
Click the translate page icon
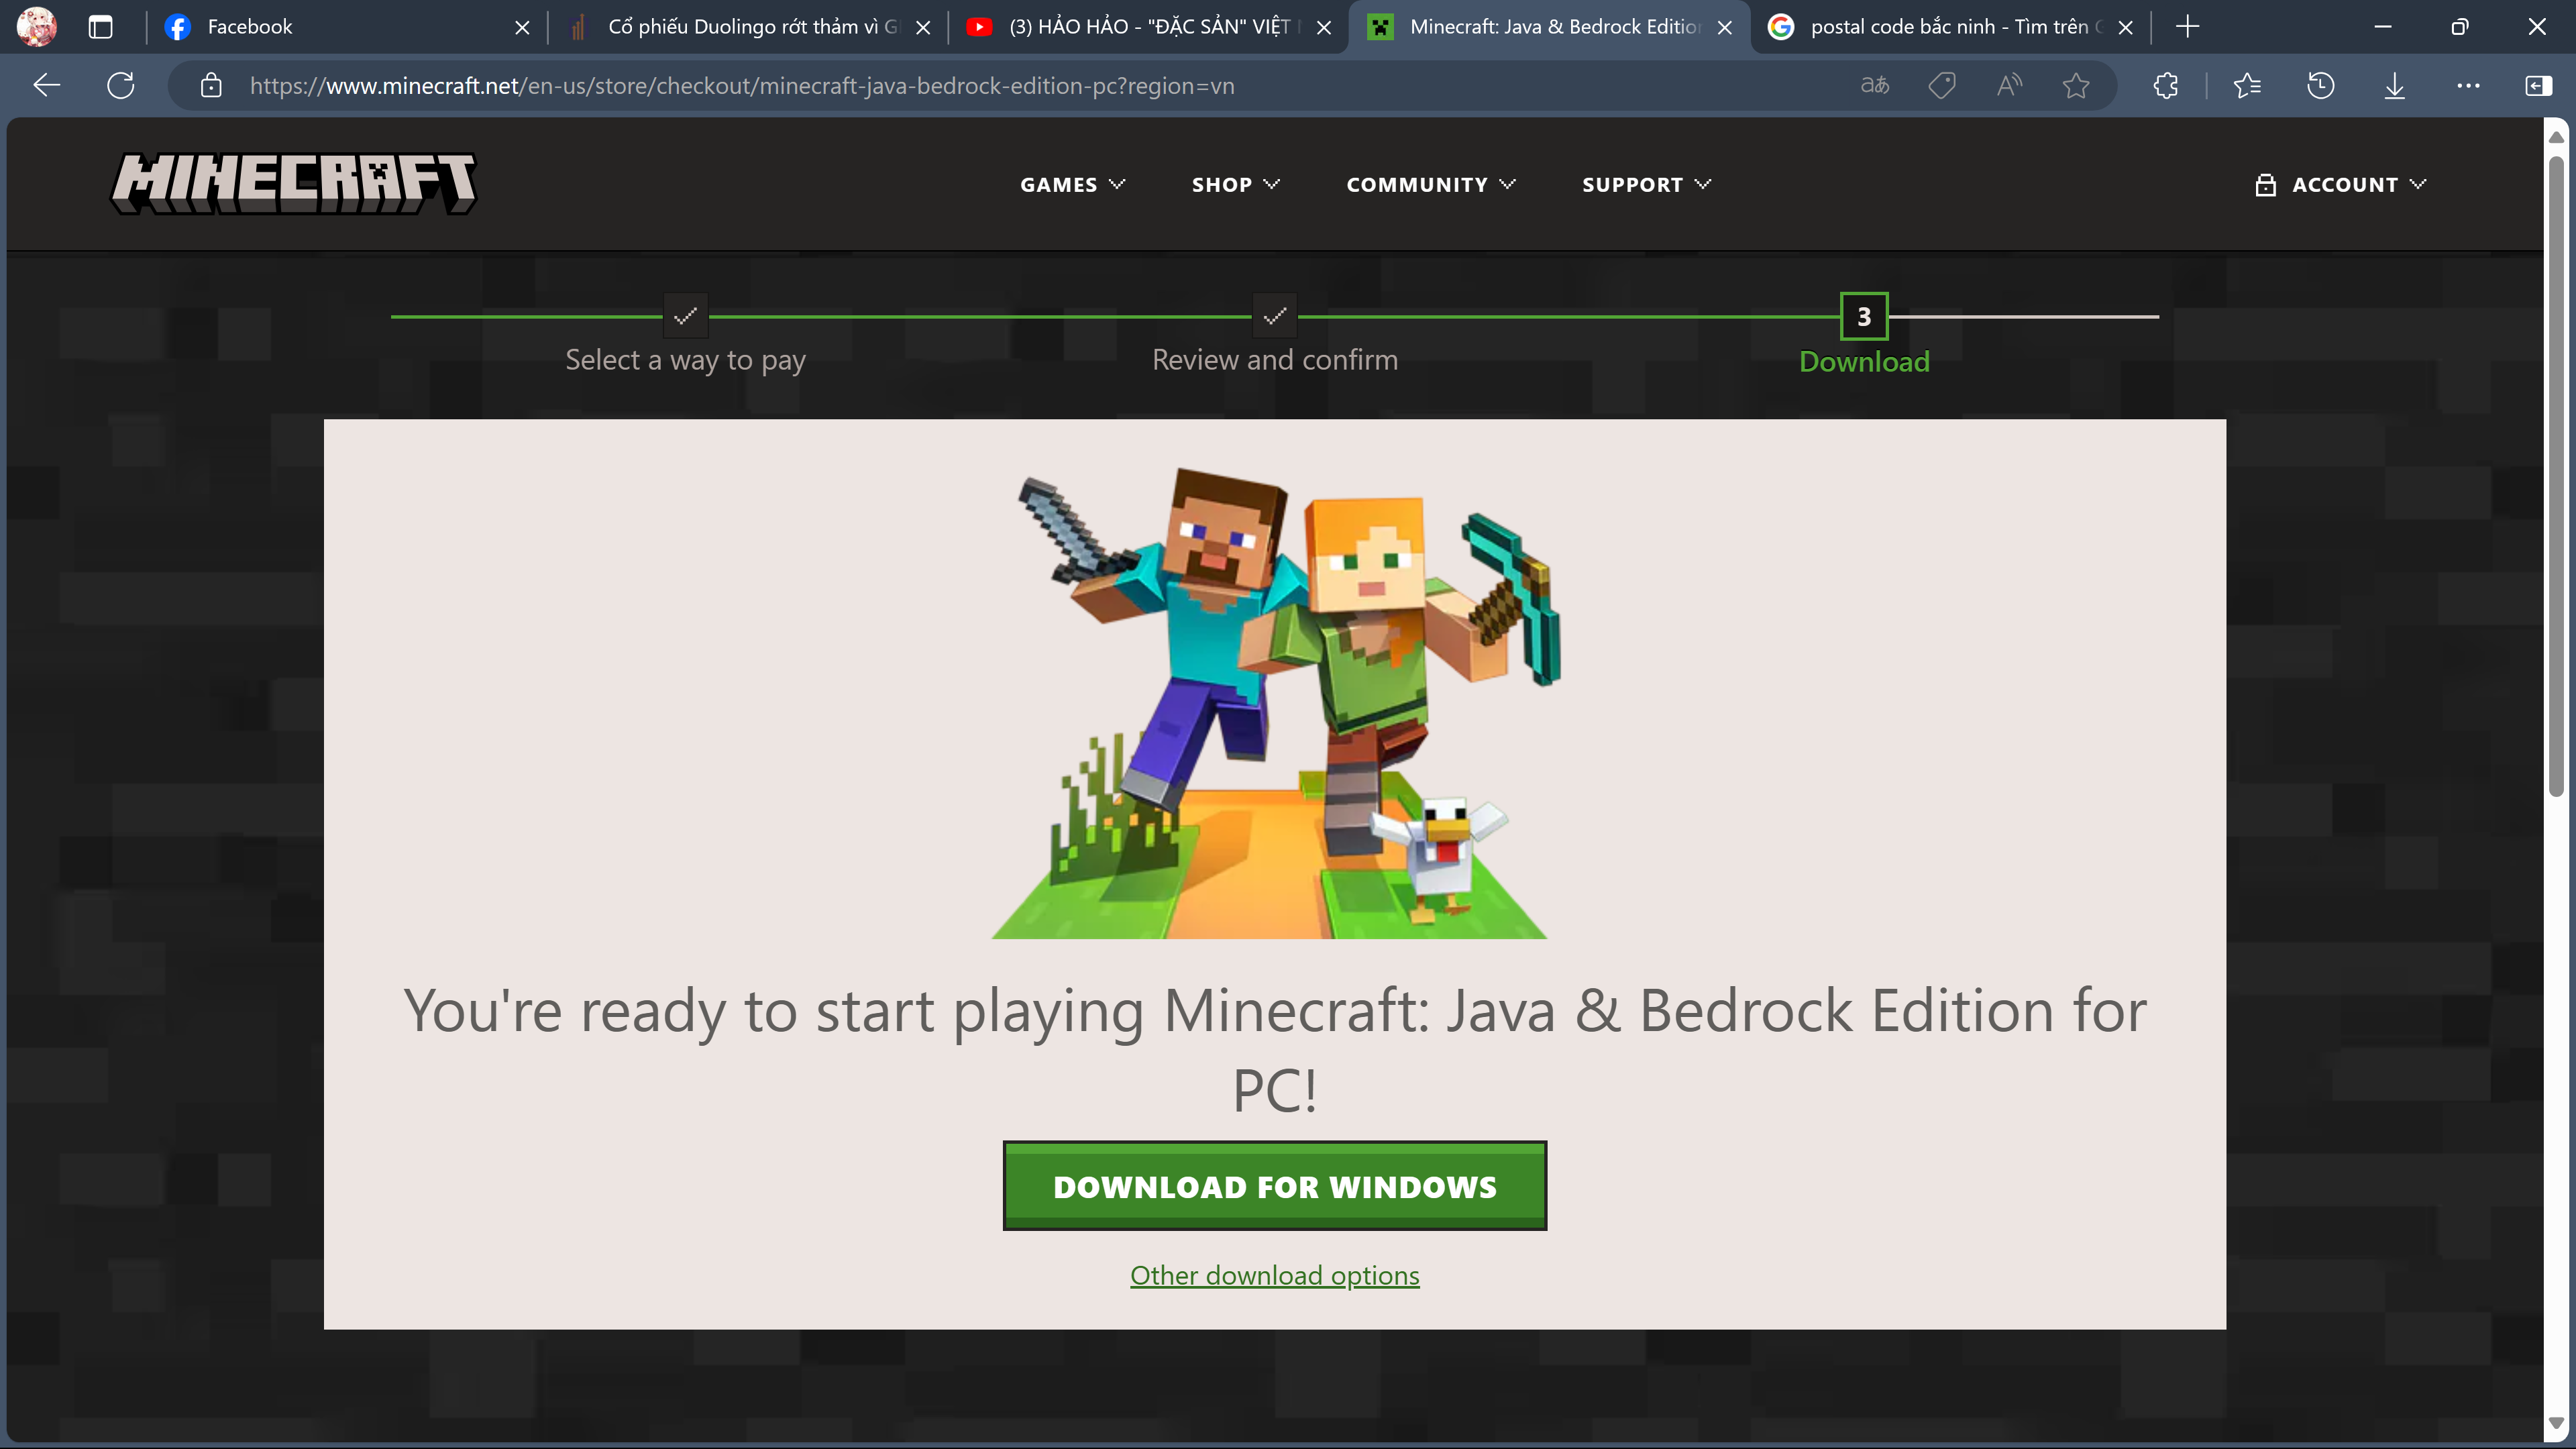click(1874, 86)
